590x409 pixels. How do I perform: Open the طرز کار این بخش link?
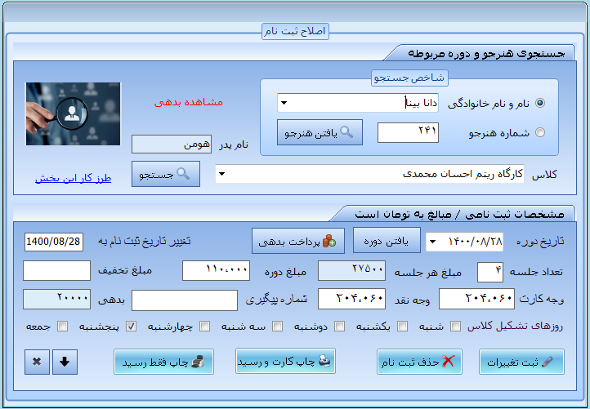click(73, 177)
